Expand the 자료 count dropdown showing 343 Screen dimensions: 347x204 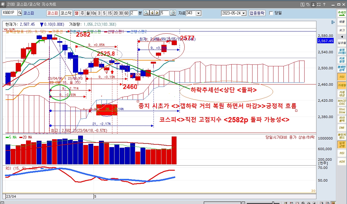199,13
